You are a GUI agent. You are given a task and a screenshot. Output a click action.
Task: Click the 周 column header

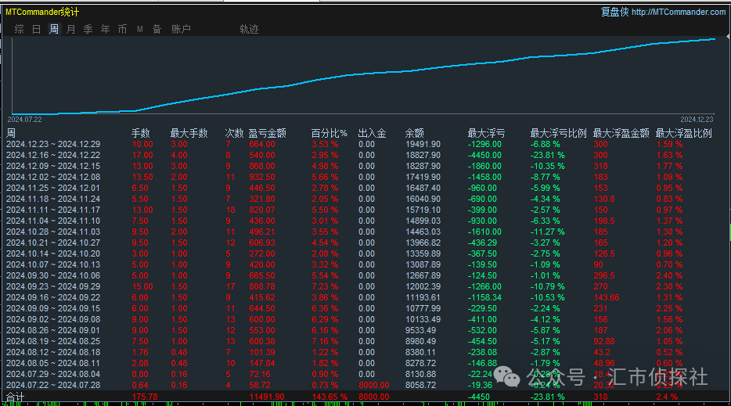tap(11, 133)
